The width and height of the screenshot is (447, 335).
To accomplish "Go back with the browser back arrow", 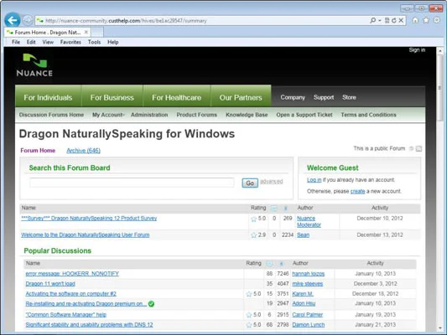I will click(13, 20).
